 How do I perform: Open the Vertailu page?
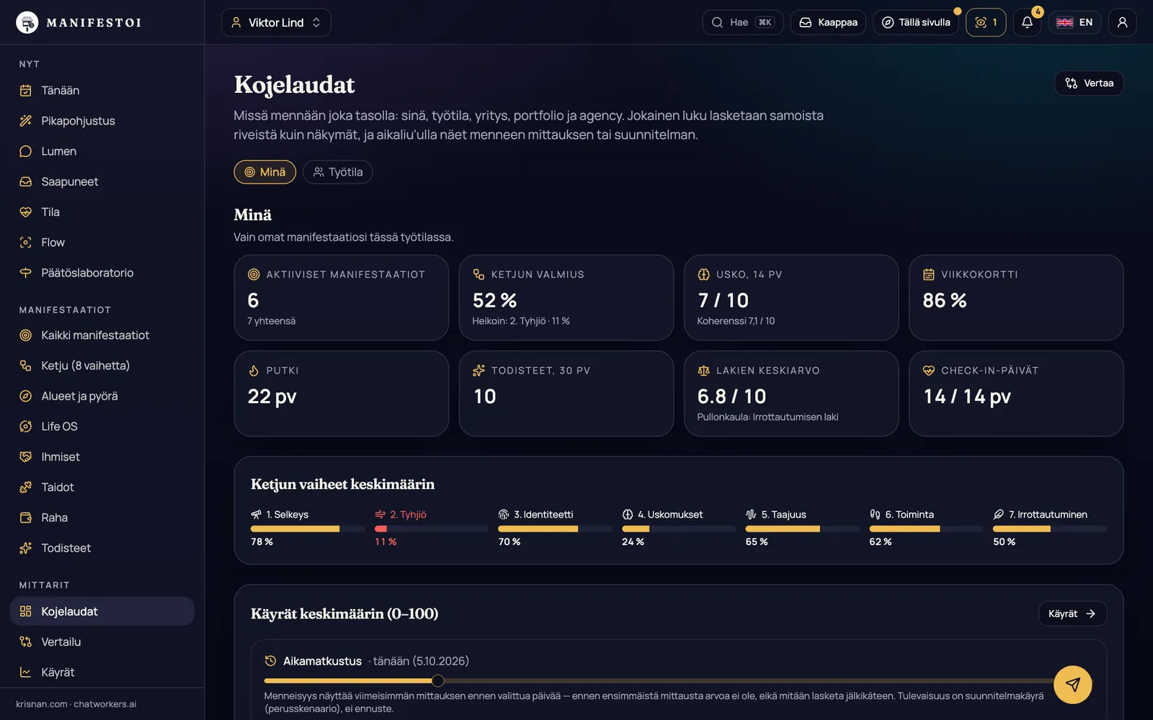click(x=102, y=642)
